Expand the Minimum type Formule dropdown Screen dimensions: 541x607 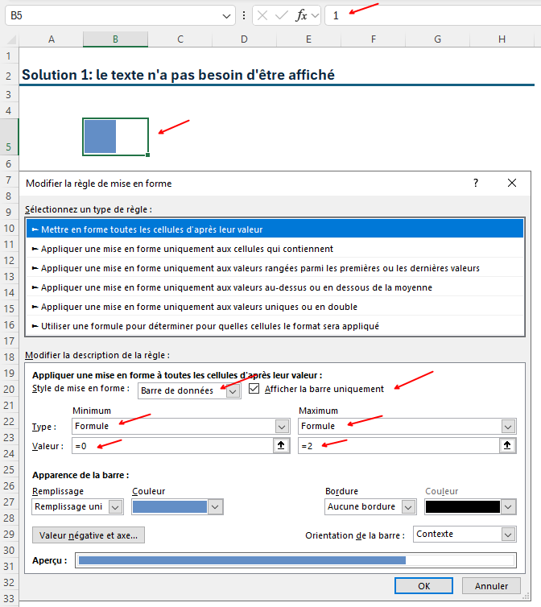coord(281,427)
